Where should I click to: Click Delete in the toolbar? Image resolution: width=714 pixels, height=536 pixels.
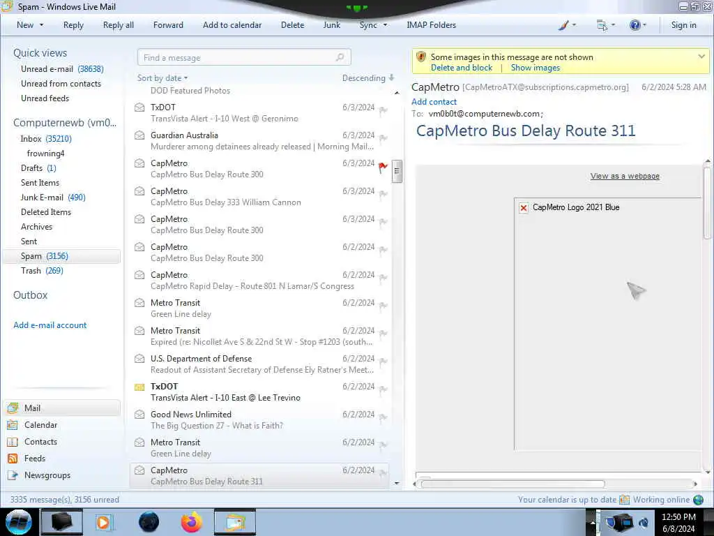click(292, 25)
